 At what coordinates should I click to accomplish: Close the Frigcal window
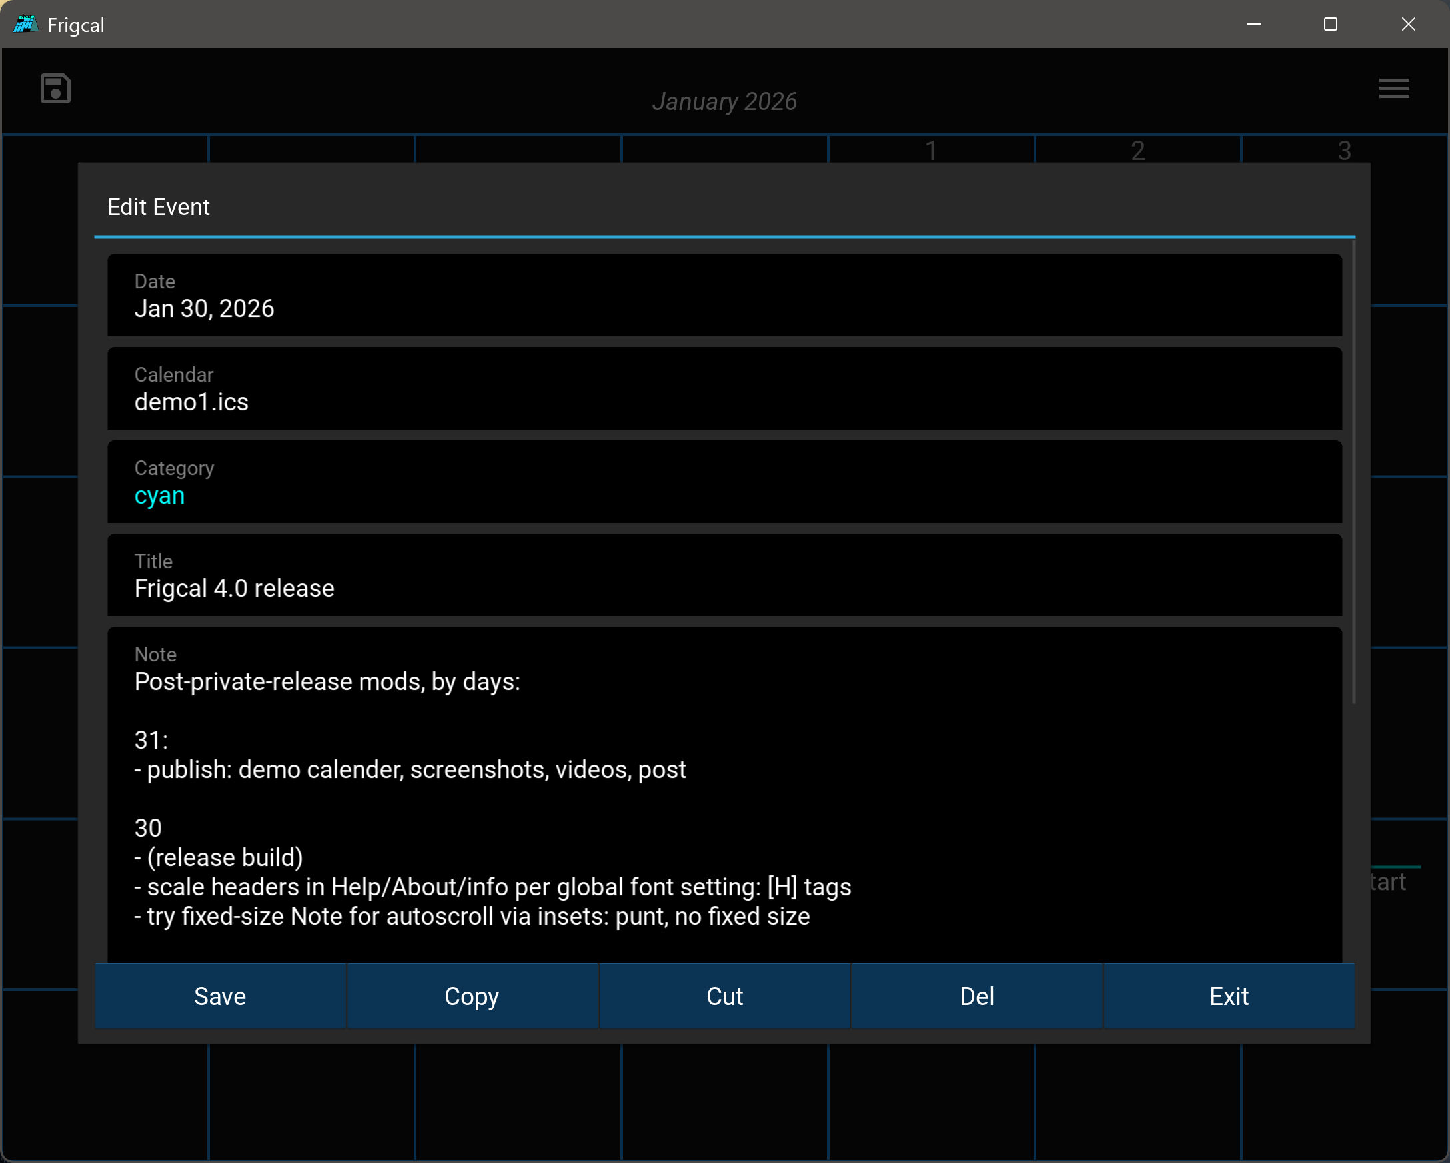[x=1408, y=24]
